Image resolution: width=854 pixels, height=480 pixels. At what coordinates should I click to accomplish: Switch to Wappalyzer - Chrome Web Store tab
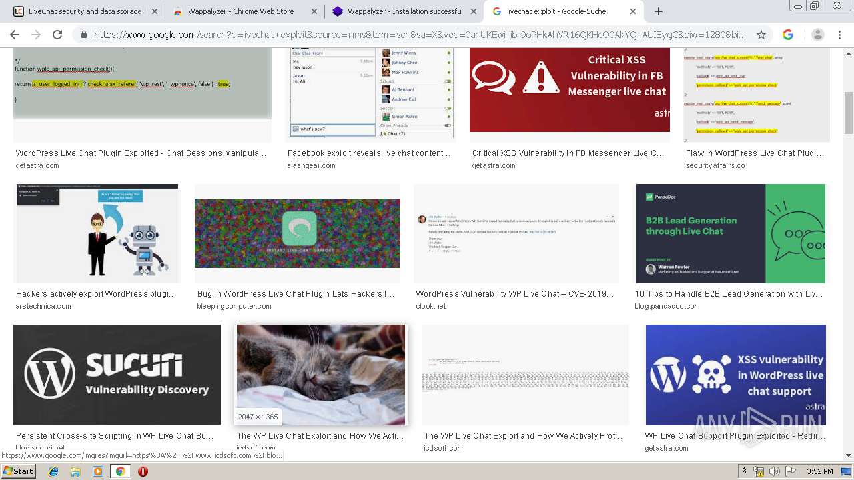244,11
